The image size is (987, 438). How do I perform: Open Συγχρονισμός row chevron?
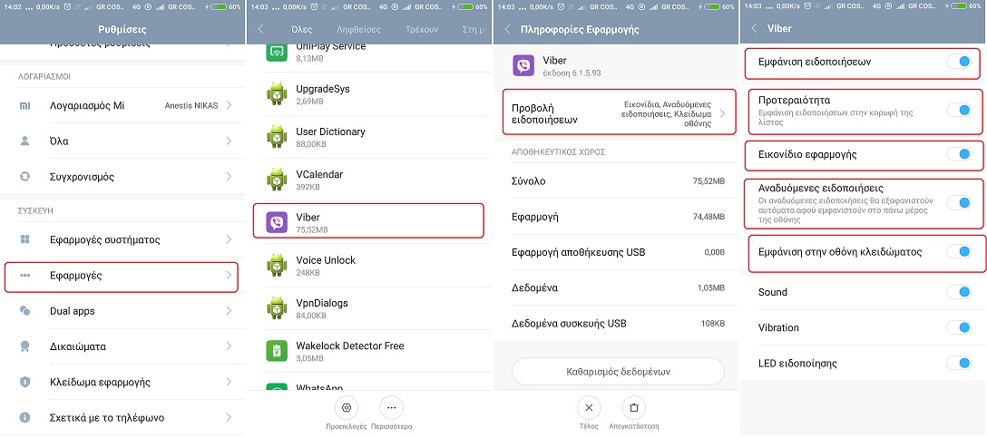click(x=229, y=177)
